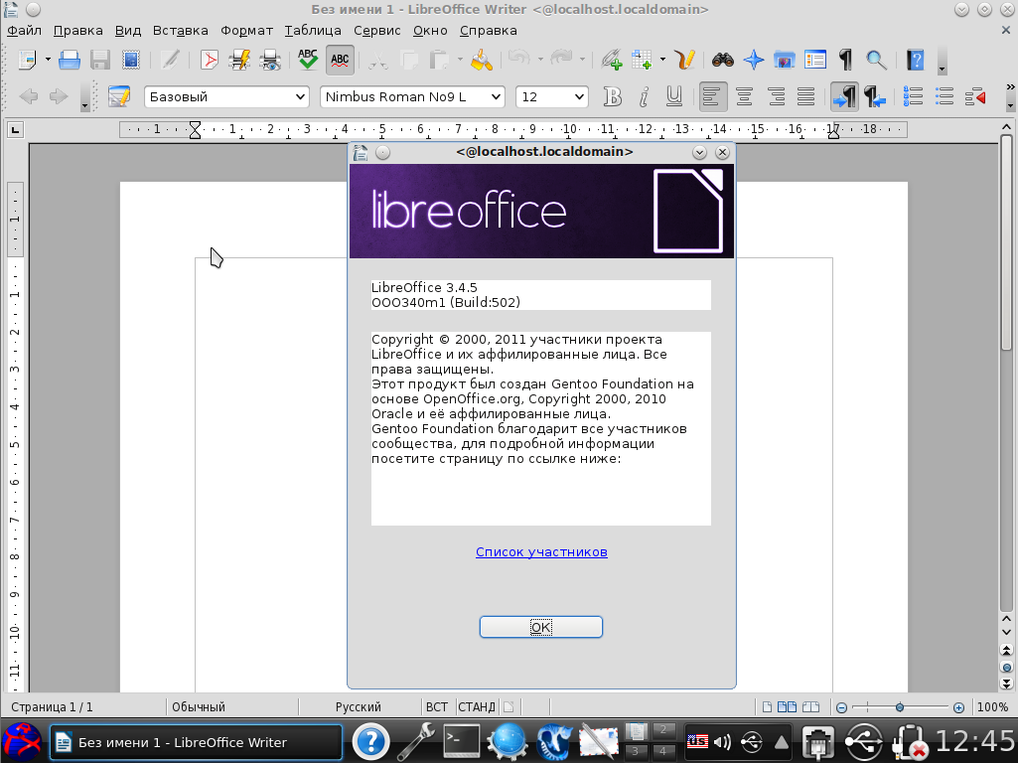
Task: Open the Список участников link
Action: coord(541,551)
